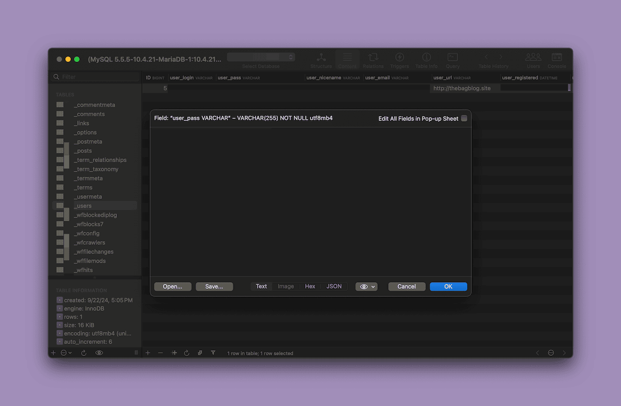
Task: Go to previous content page arrow
Action: point(537,353)
